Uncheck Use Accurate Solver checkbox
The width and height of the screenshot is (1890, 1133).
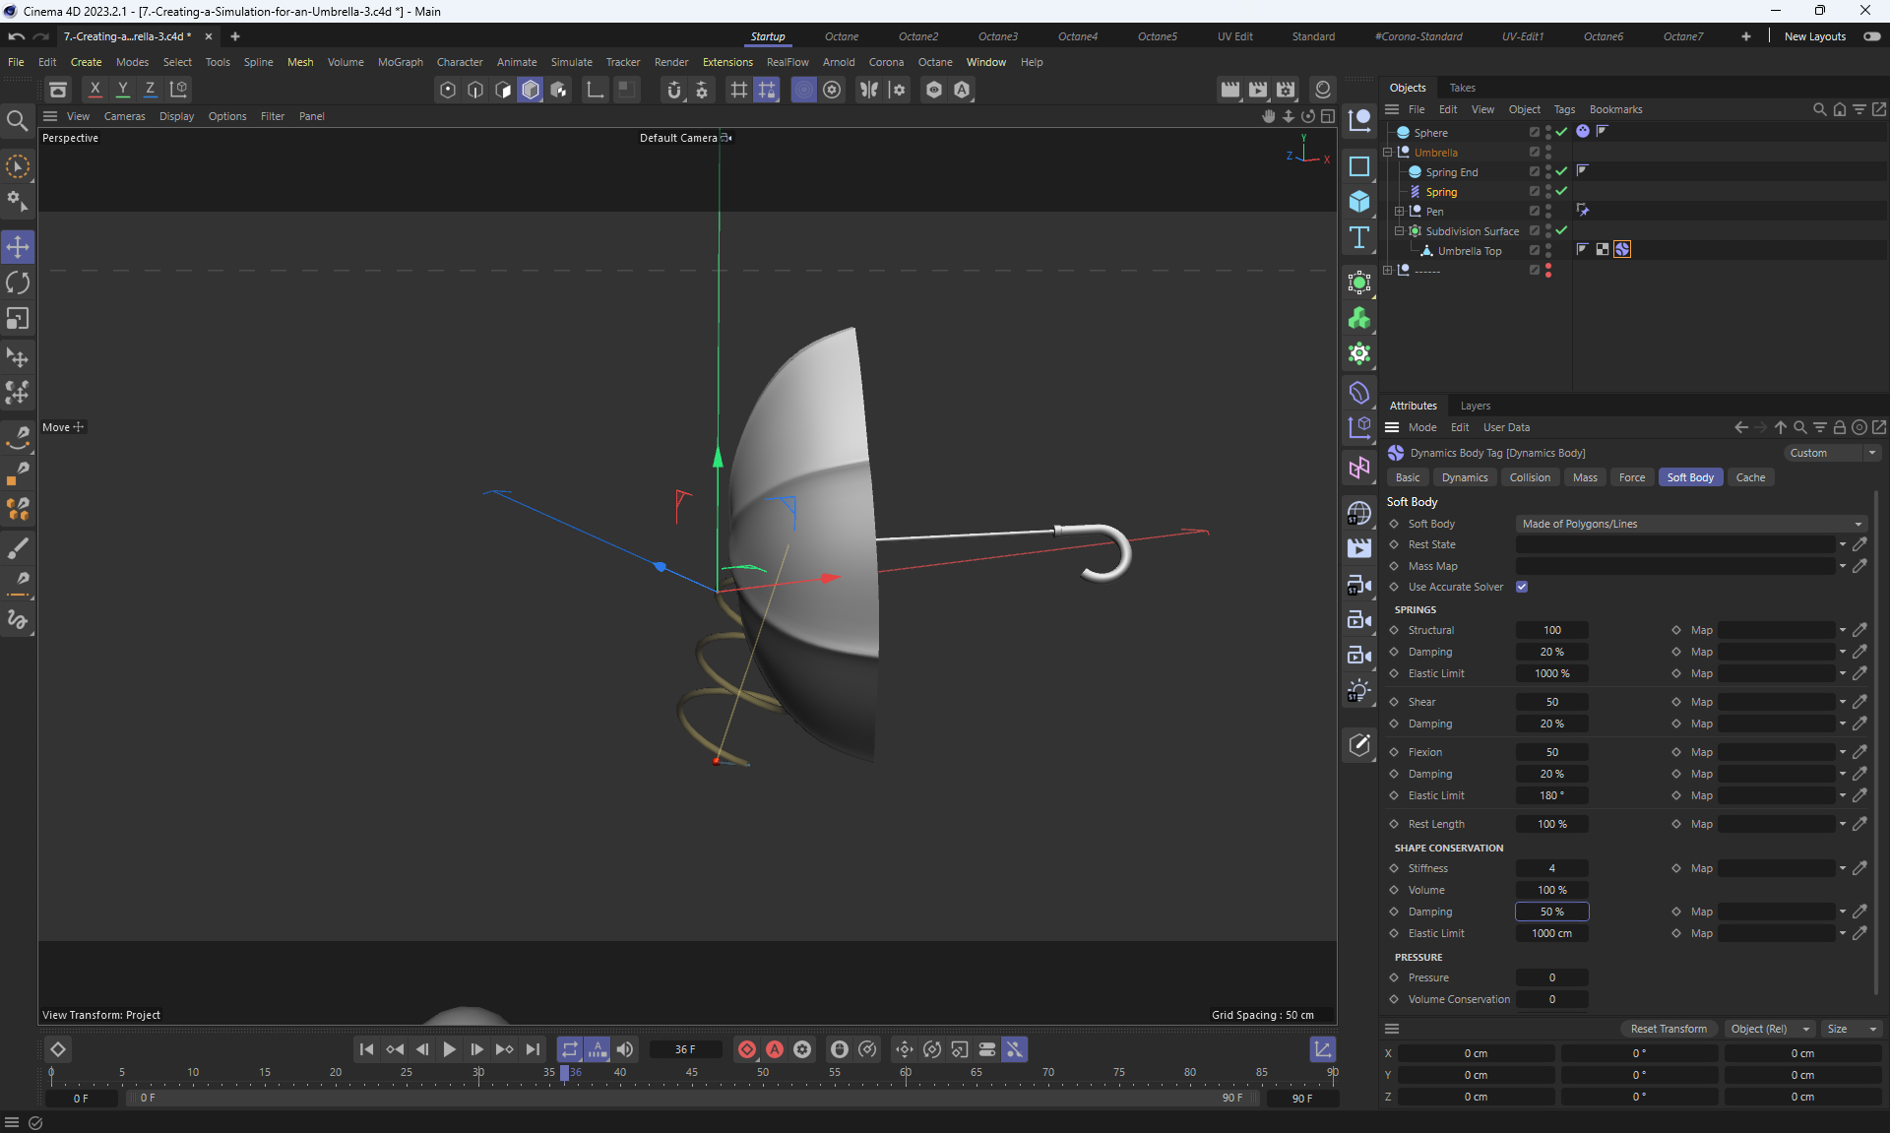1522,587
